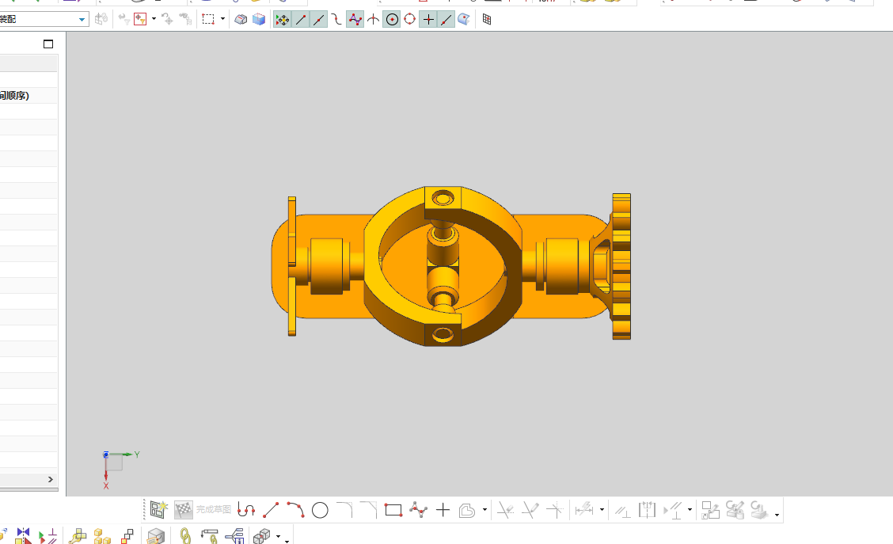Expand the exploded views dropdown arrow
Viewport: 893px width, 544px height.
coord(278,536)
